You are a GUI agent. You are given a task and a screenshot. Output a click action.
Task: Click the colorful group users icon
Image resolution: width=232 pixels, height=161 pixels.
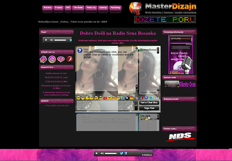(141, 98)
